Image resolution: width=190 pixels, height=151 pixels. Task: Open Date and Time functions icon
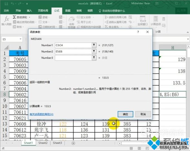click(x=40, y=27)
